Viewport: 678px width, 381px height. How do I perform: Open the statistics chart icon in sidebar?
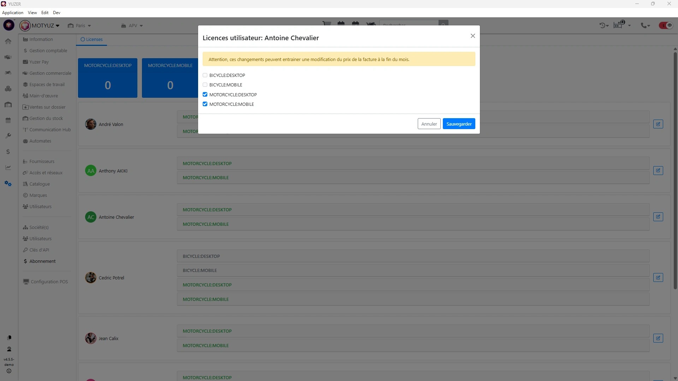coord(8,168)
